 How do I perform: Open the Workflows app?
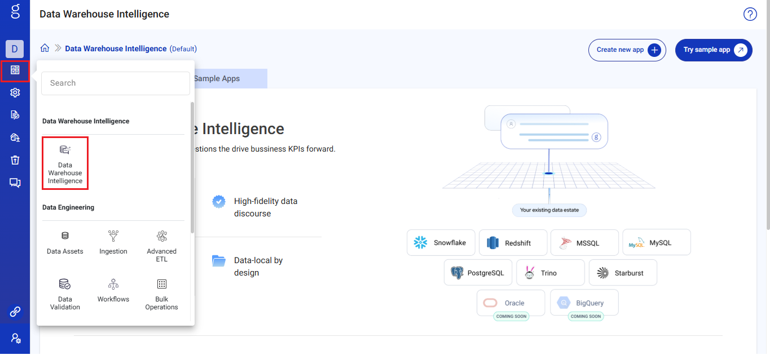point(113,290)
